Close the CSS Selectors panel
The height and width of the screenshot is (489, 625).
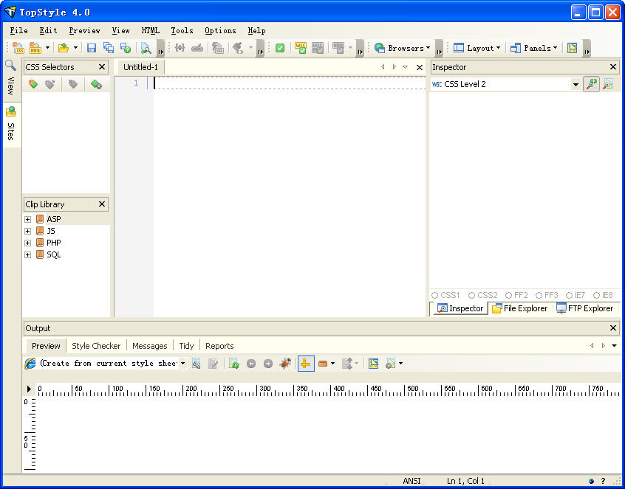pos(102,67)
